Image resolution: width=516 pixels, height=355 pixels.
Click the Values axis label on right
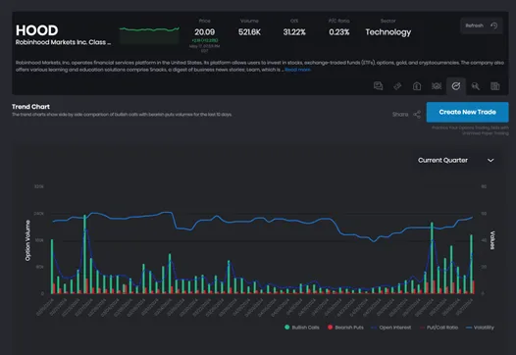[492, 240]
